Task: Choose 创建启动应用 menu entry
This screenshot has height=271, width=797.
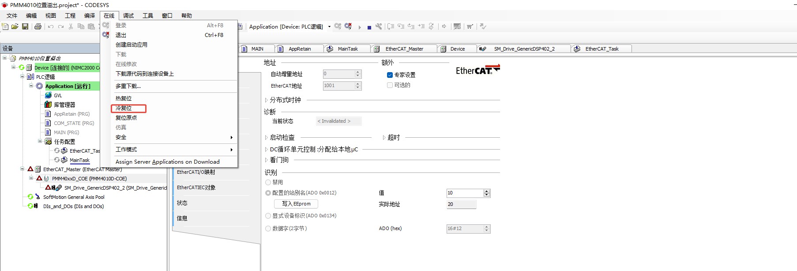Action: tap(175, 45)
